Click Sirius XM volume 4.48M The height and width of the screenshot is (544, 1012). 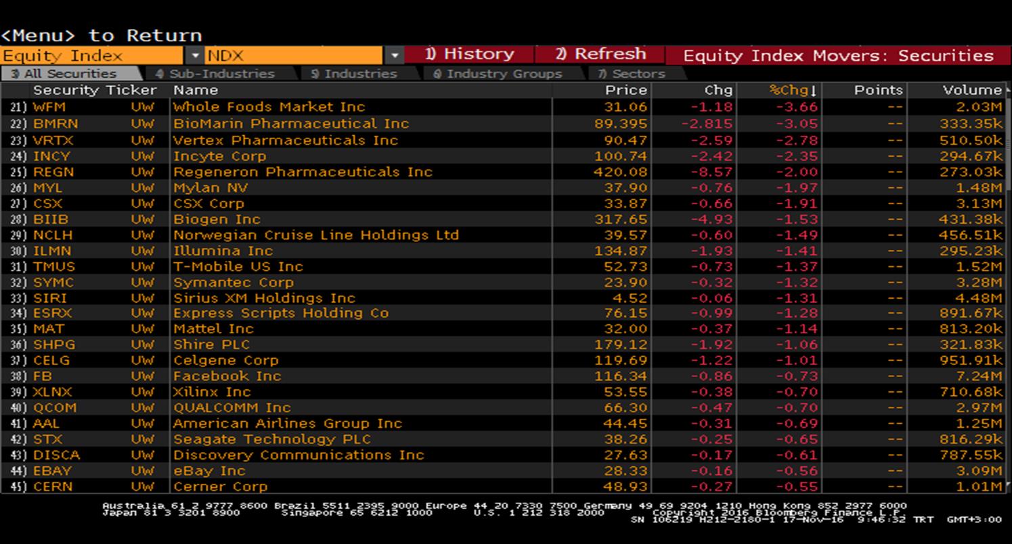click(x=980, y=298)
